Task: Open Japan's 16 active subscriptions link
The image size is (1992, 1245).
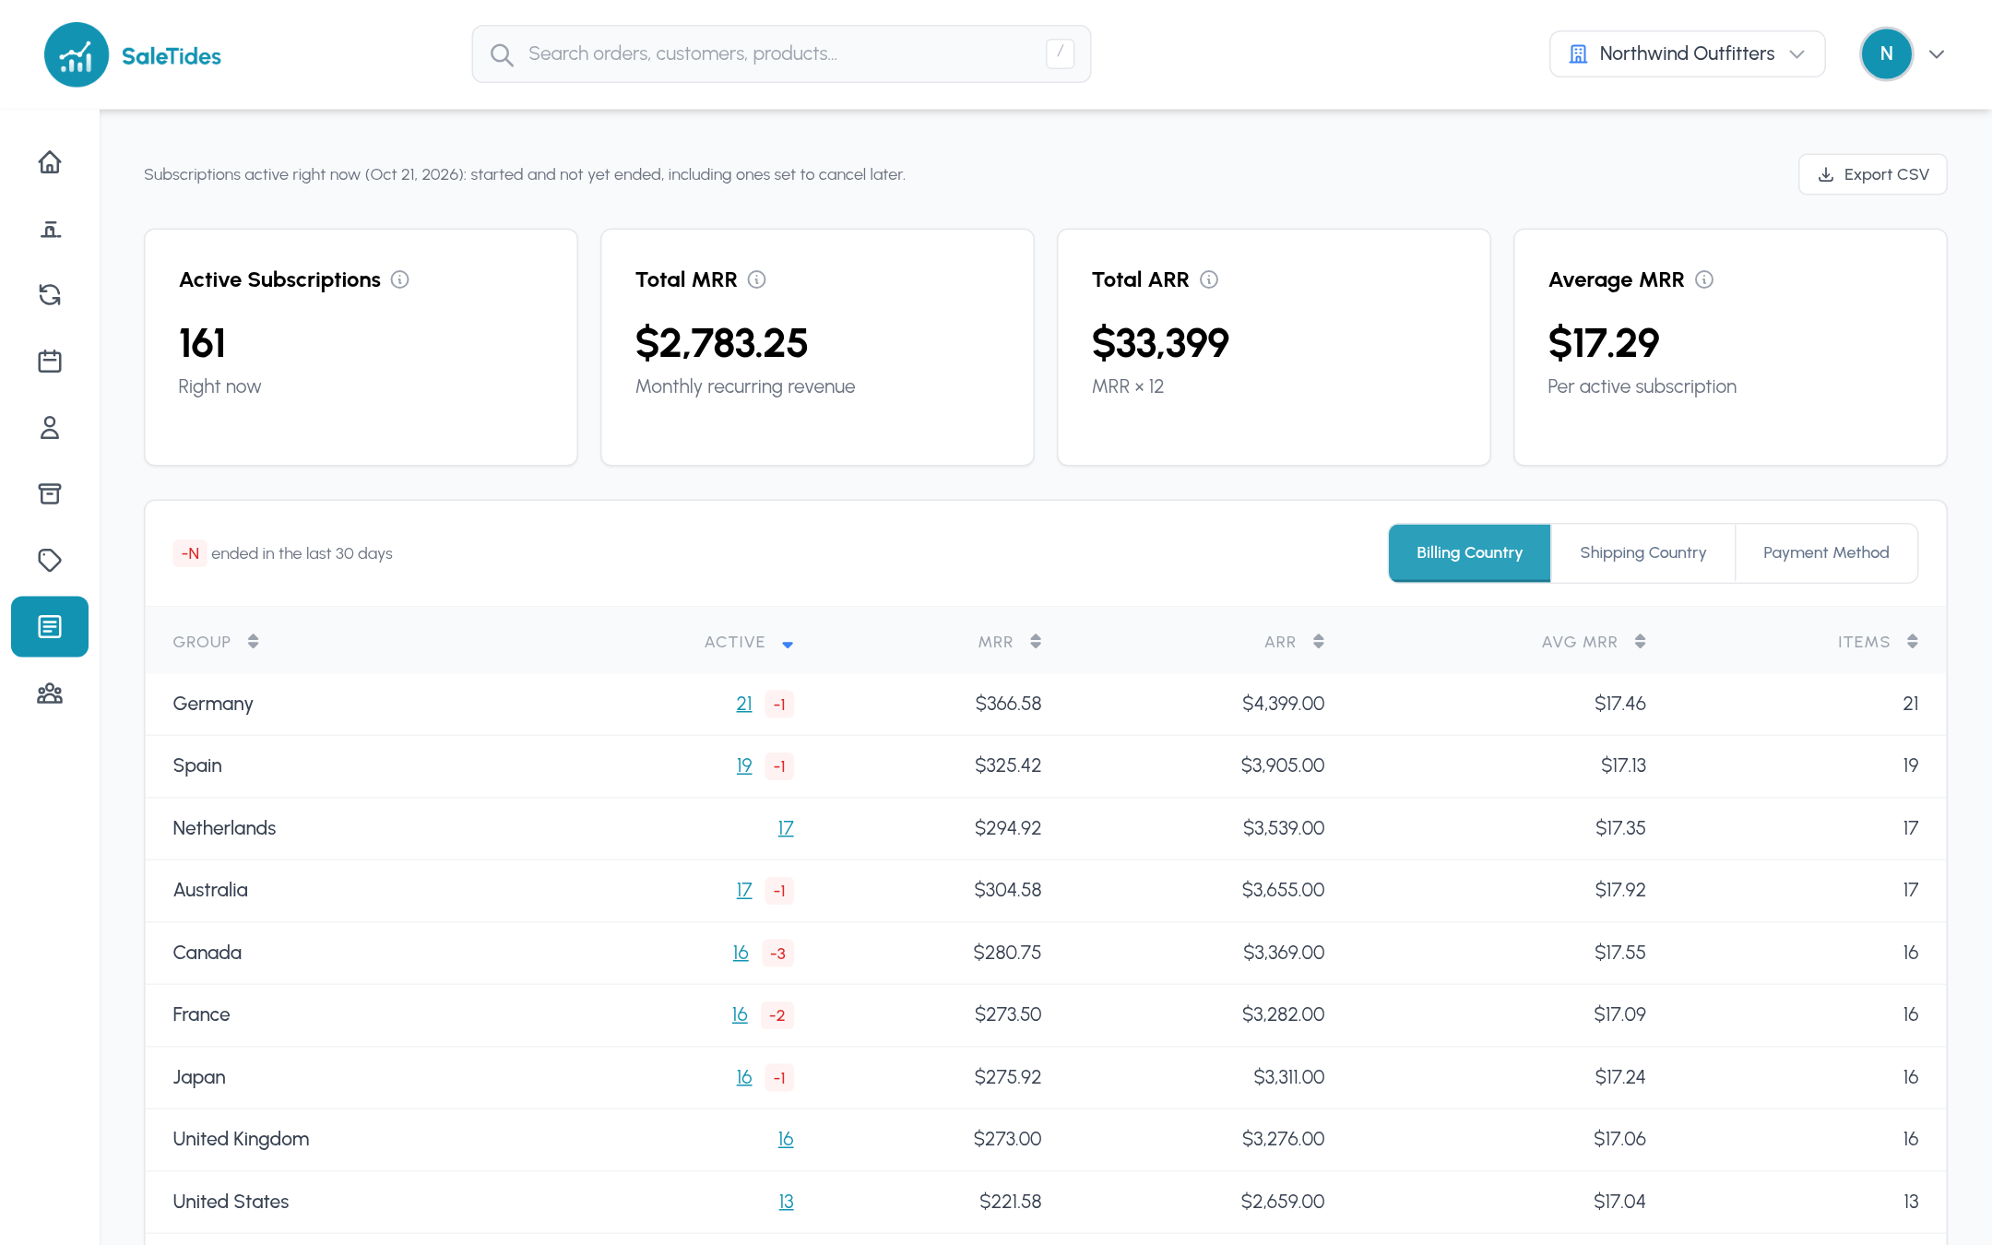Action: point(744,1077)
